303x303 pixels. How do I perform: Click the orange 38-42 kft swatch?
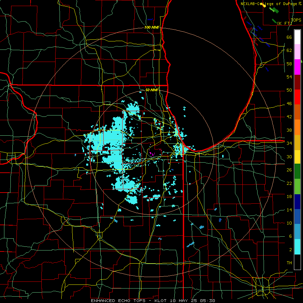point(297,127)
